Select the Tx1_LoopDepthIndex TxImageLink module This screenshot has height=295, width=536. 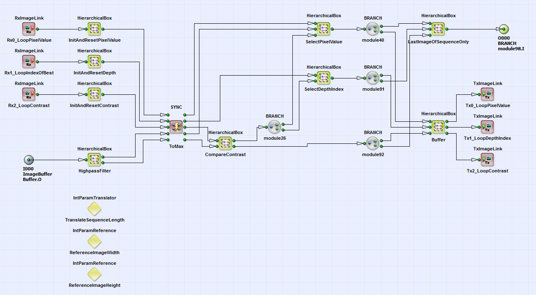click(x=487, y=127)
